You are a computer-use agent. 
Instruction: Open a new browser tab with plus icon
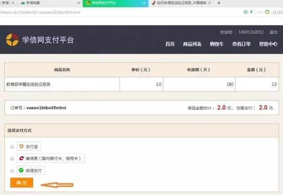219,3
